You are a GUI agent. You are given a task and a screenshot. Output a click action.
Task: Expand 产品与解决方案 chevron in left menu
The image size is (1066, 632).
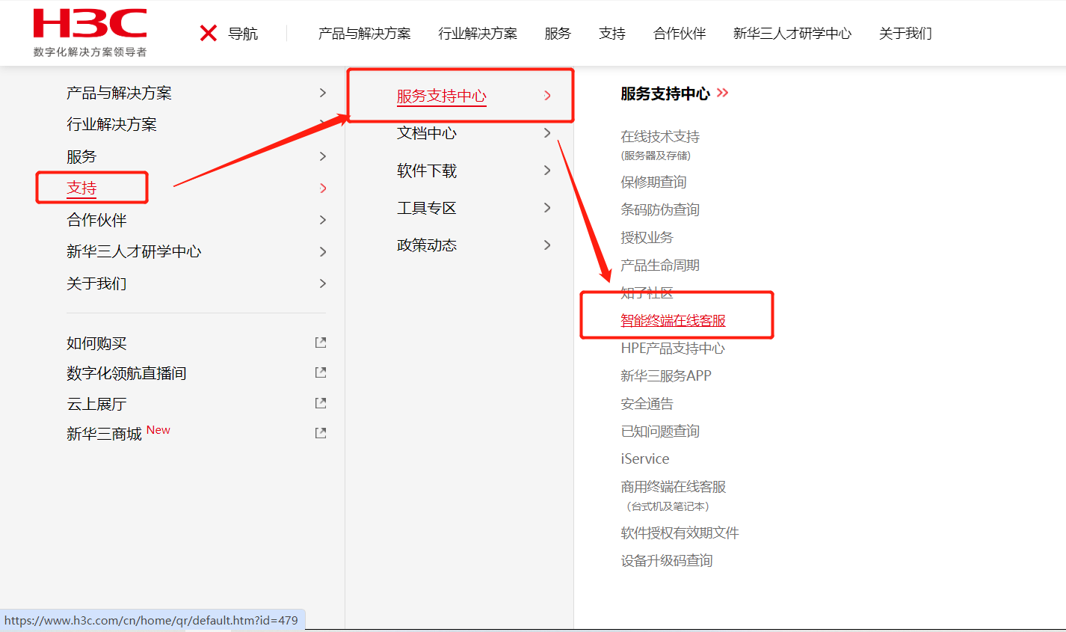pyautogui.click(x=323, y=93)
